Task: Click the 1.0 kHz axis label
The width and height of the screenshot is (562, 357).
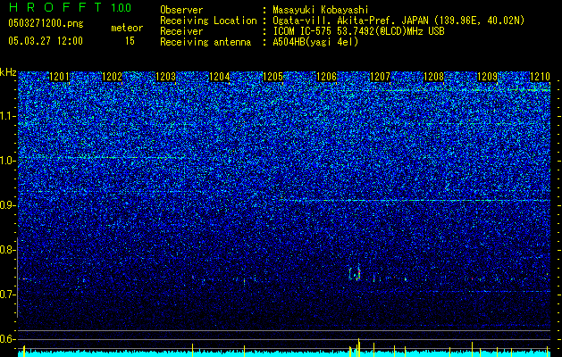Action: click(x=8, y=161)
